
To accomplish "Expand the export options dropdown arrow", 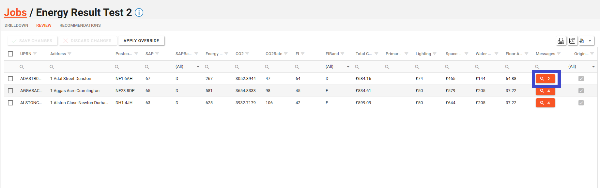I will (590, 41).
